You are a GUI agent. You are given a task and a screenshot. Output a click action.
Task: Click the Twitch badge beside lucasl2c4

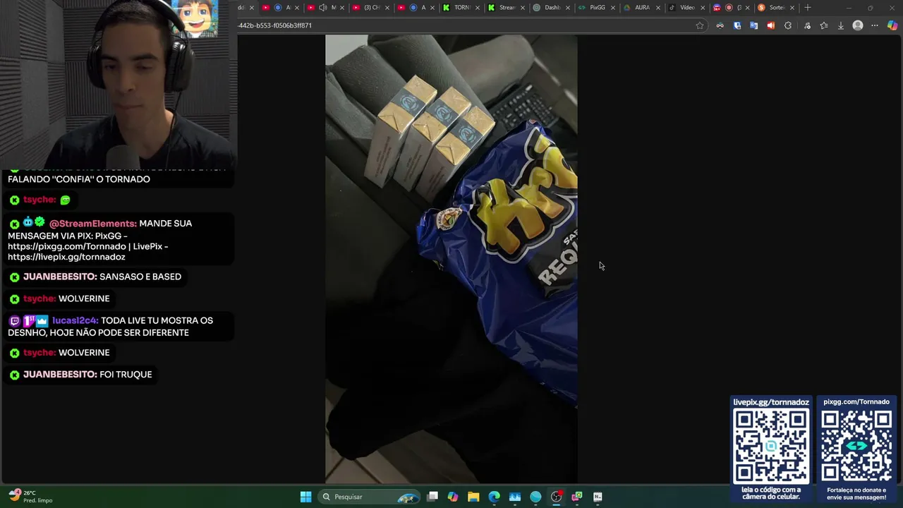[x=14, y=321]
